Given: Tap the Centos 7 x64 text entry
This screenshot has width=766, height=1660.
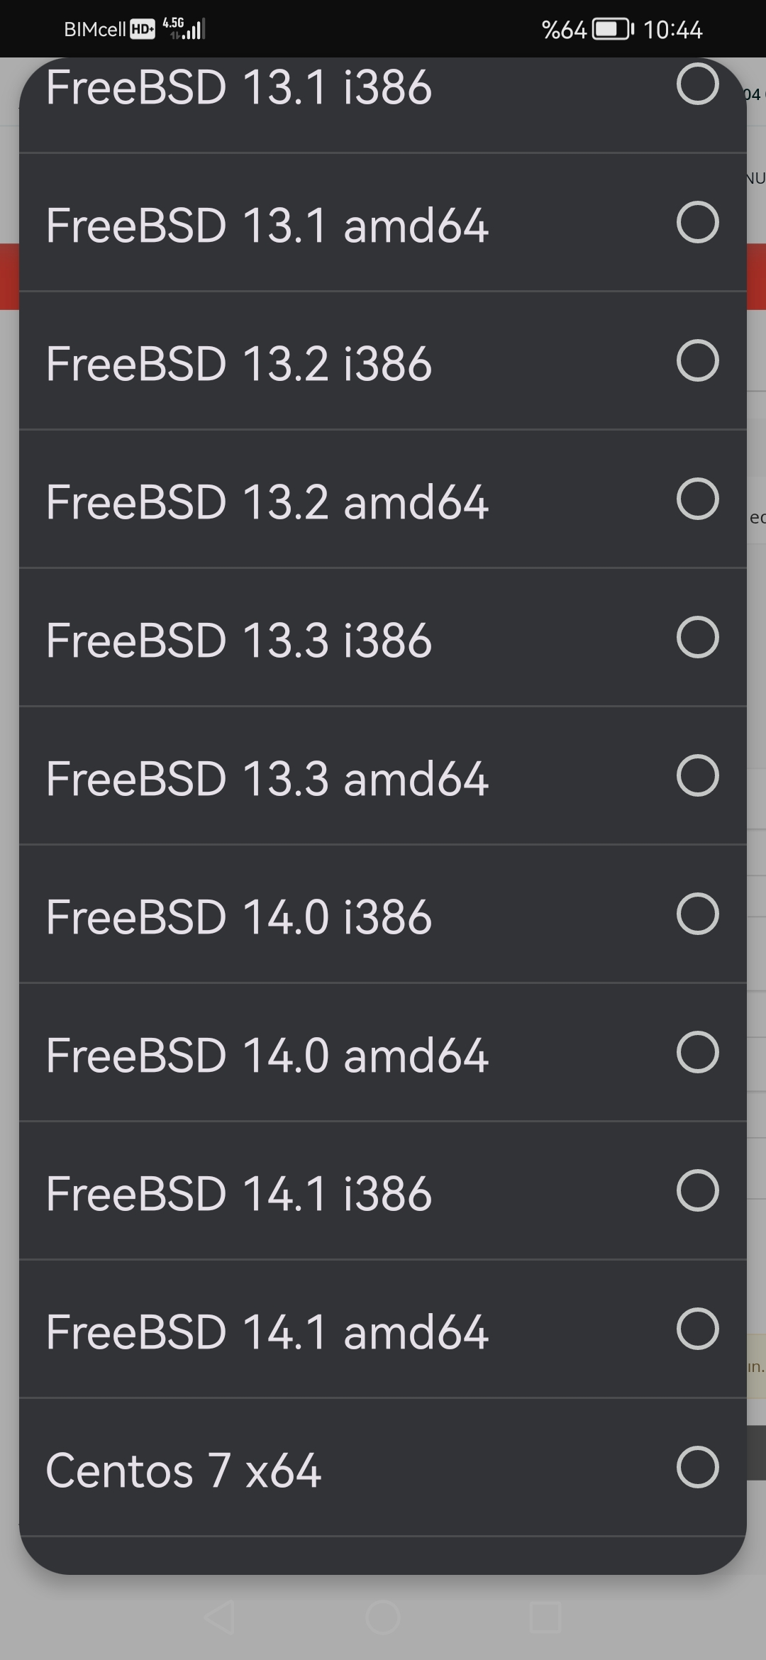Looking at the screenshot, I should pos(184,1471).
